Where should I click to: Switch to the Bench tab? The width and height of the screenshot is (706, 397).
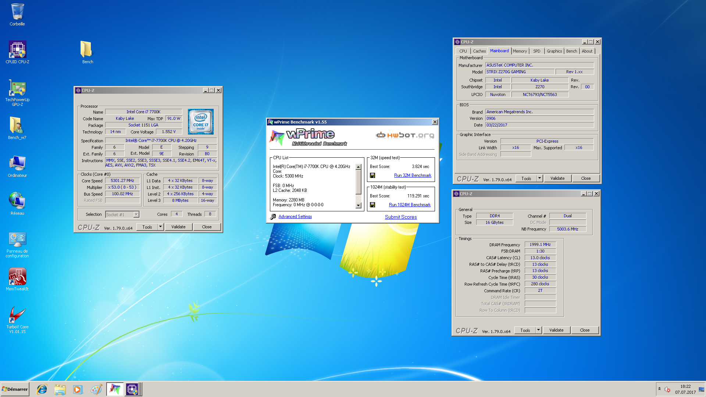[571, 51]
